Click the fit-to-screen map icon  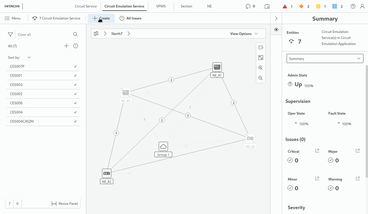261,58
